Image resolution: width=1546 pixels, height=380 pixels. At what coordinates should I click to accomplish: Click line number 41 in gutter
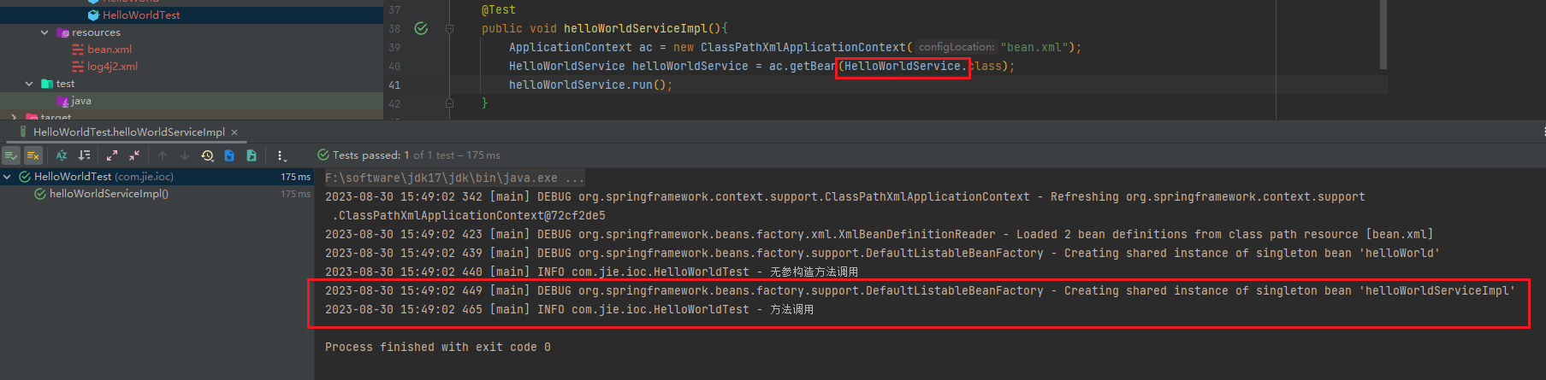click(x=394, y=85)
